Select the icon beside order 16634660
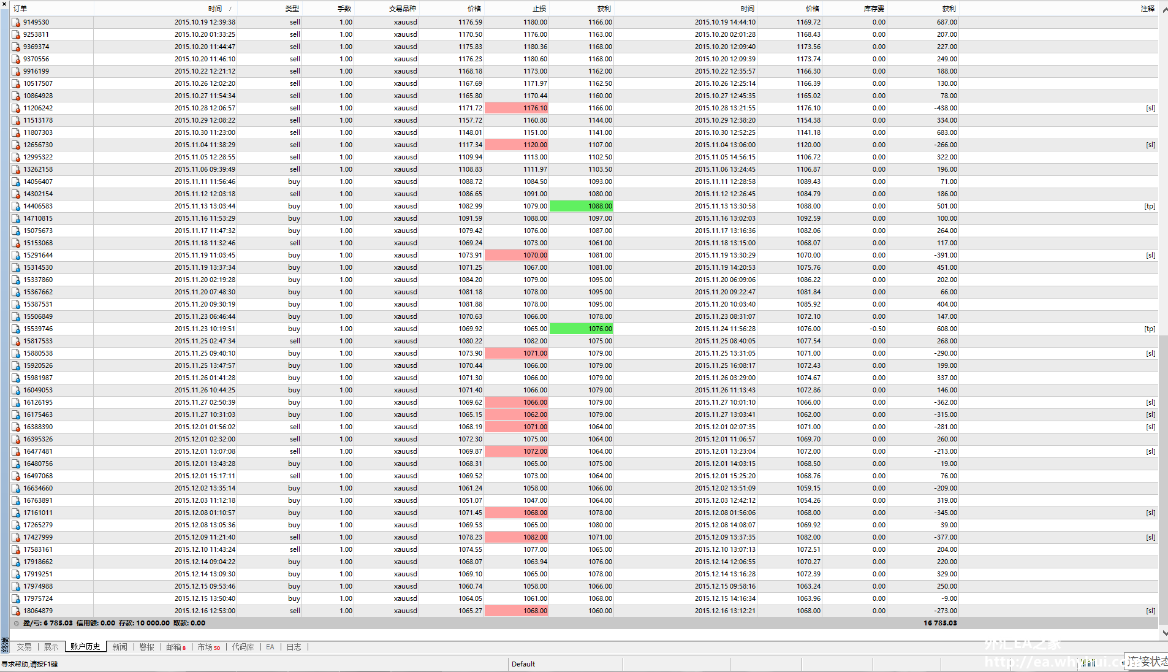The image size is (1168, 672). pos(16,488)
